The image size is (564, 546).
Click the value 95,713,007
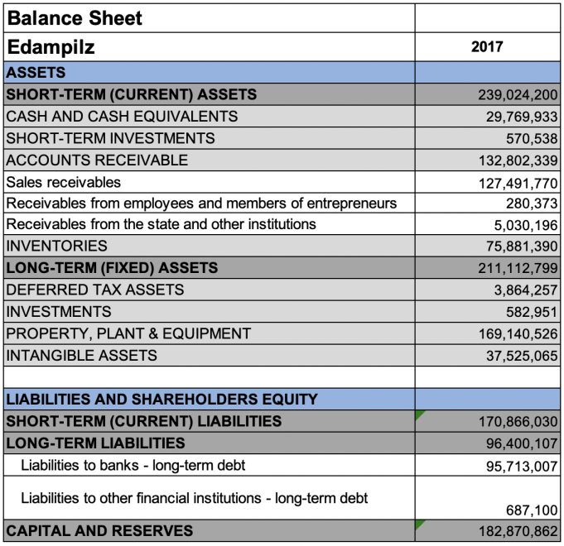522,467
